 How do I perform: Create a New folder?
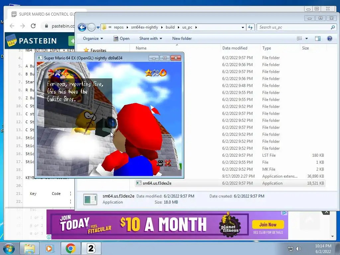coord(182,39)
